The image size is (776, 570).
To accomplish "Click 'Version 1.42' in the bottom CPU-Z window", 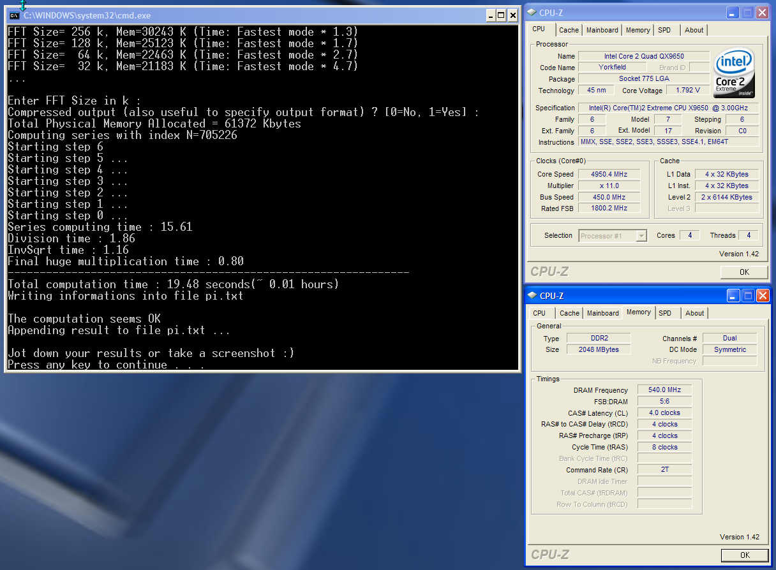I will point(739,537).
